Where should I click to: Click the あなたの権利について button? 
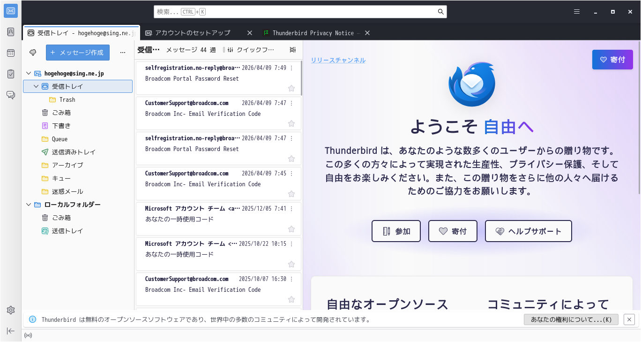(571, 319)
